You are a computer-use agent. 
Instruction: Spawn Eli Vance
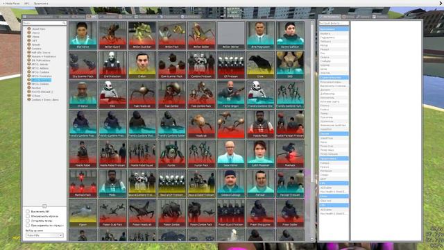coord(83,94)
